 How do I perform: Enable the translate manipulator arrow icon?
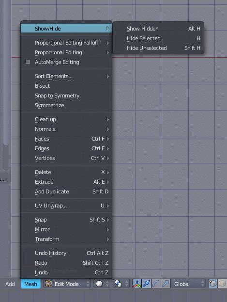pos(146,284)
